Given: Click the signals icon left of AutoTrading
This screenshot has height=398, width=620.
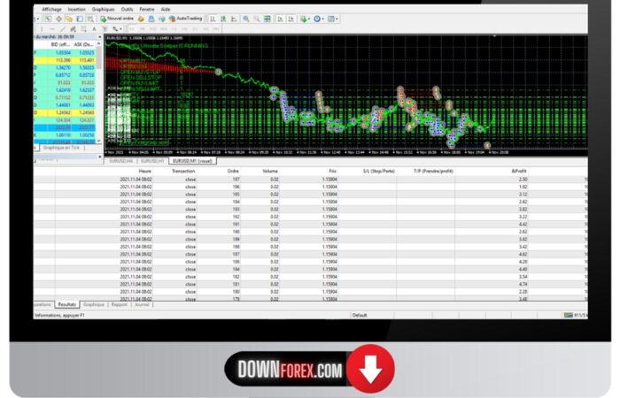Looking at the screenshot, I should pos(162,19).
